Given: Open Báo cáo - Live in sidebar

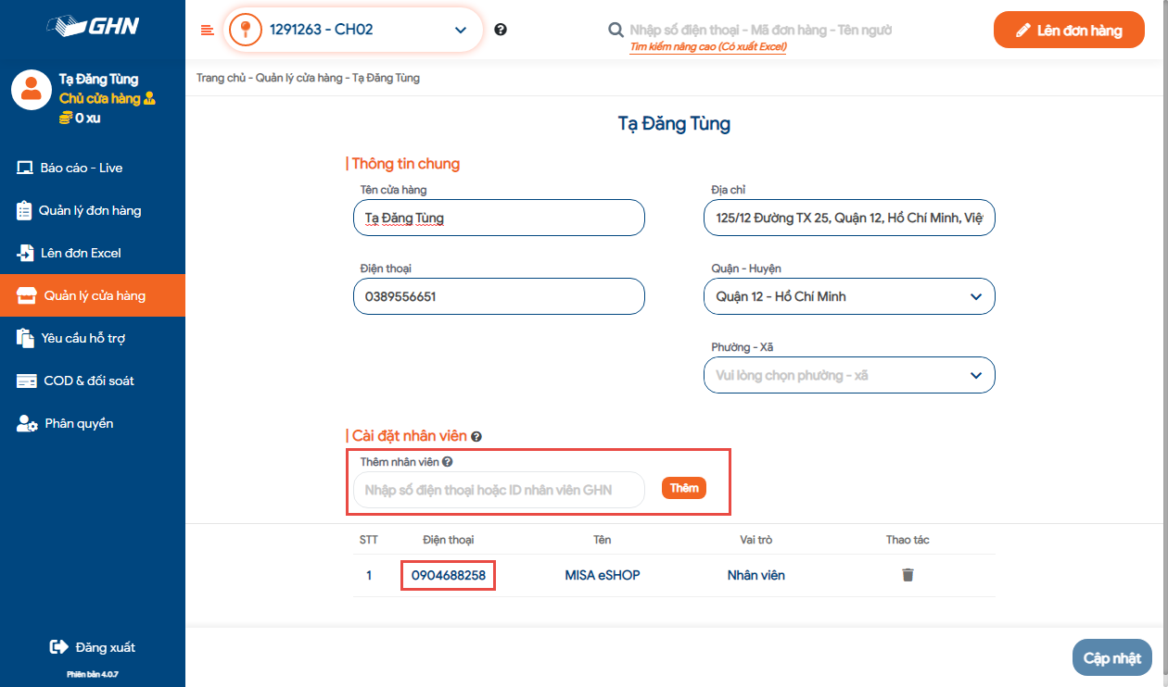Looking at the screenshot, I should tap(82, 168).
